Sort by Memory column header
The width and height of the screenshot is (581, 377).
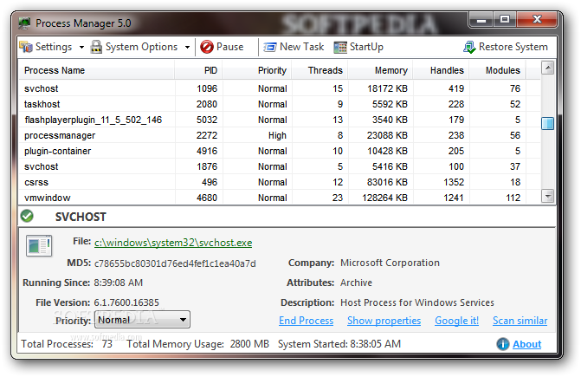pos(380,70)
